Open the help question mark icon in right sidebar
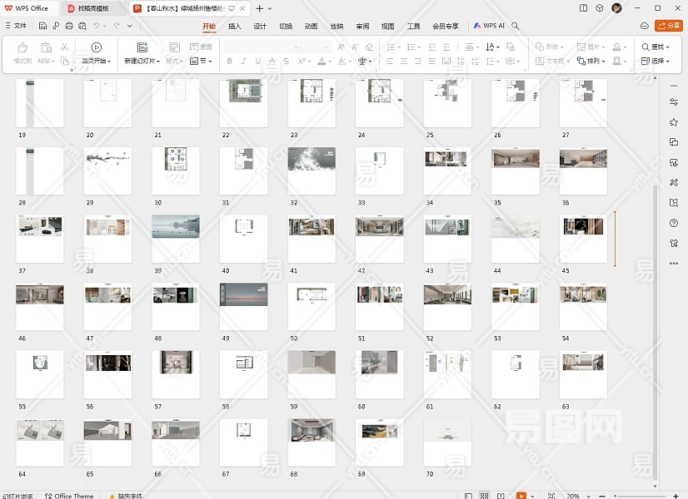688x499 pixels. pos(673,223)
